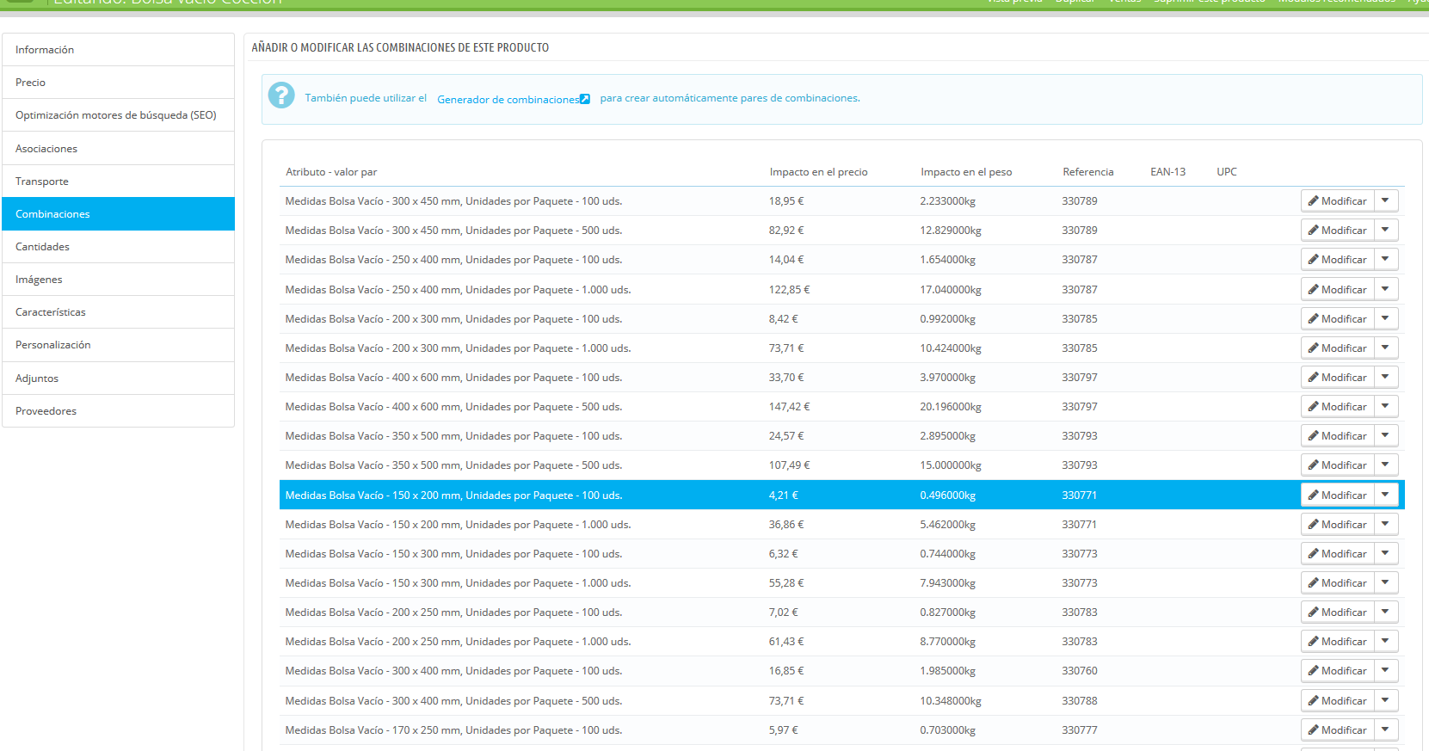
Task: Click the 107,49 € price value
Action: [789, 465]
